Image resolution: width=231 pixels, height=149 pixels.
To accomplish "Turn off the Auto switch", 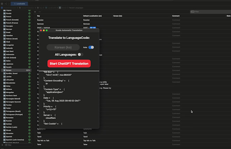I will coord(91,47).
